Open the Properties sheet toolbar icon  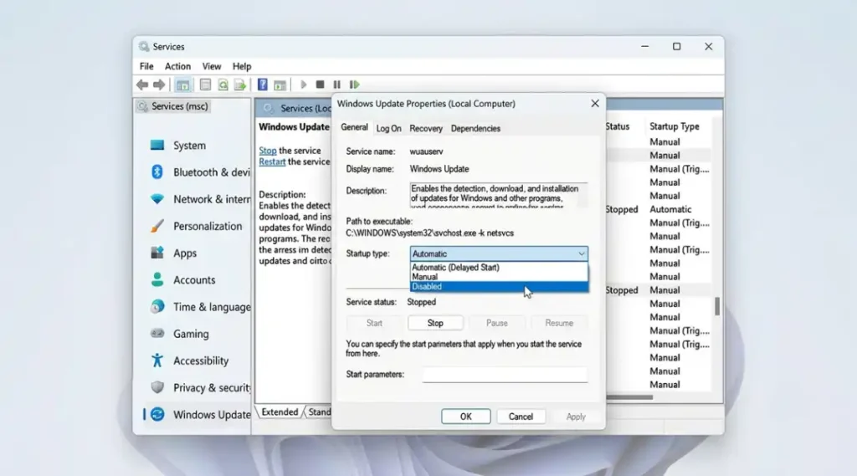click(x=205, y=84)
